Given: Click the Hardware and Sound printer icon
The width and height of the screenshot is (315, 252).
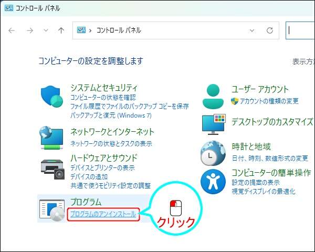Looking at the screenshot, I should (x=51, y=166).
